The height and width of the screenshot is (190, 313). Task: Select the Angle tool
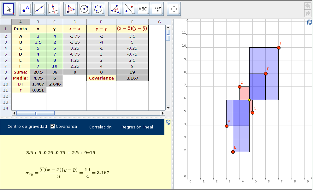click(x=115, y=9)
